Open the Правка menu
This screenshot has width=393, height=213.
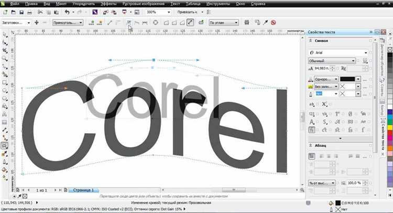point(31,4)
